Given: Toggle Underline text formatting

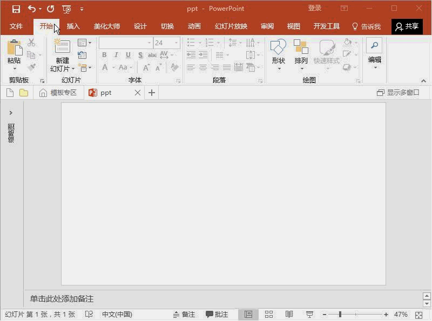Looking at the screenshot, I should [x=128, y=55].
